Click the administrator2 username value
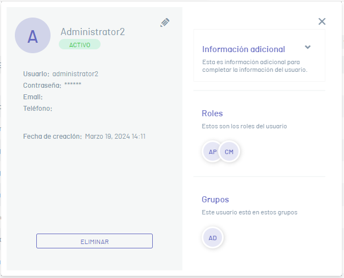Viewport: 344px width, 278px height. pyautogui.click(x=75, y=73)
